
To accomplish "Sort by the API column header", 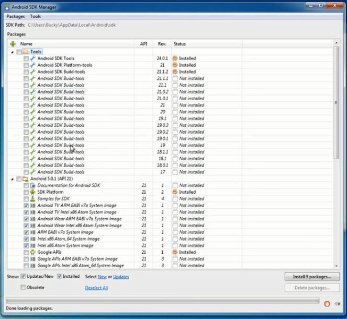I will click(x=143, y=44).
